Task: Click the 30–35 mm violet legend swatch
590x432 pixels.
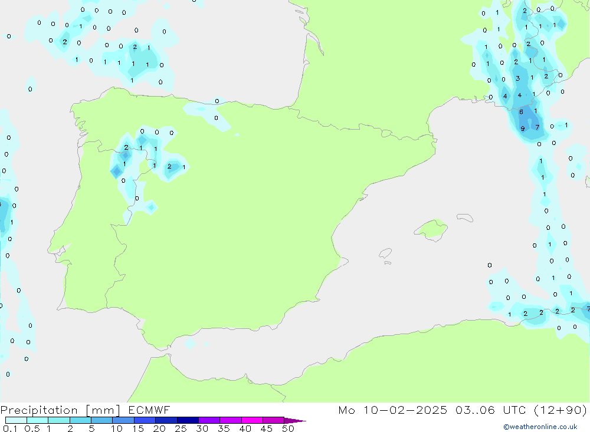Action: pyautogui.click(x=209, y=420)
